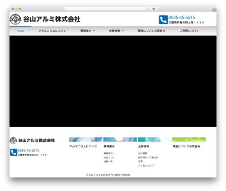Open 会社概要 link in footer
This screenshot has width=226, height=191.
pyautogui.click(x=143, y=154)
